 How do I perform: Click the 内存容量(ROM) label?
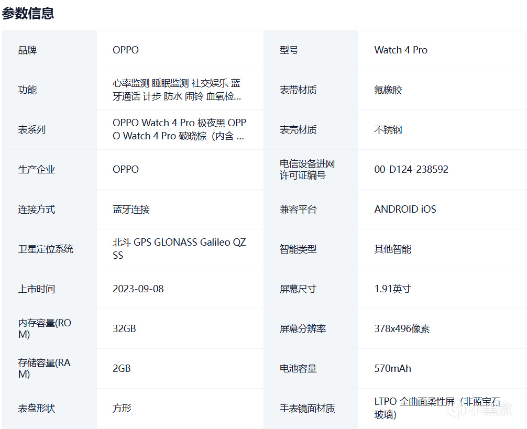45,328
